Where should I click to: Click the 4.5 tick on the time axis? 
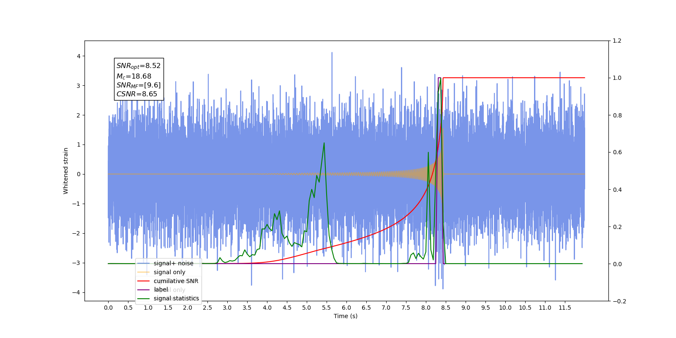tap(287, 308)
